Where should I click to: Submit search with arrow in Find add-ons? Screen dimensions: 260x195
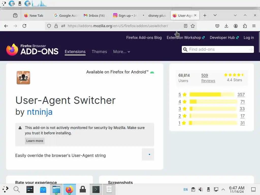[x=251, y=50]
